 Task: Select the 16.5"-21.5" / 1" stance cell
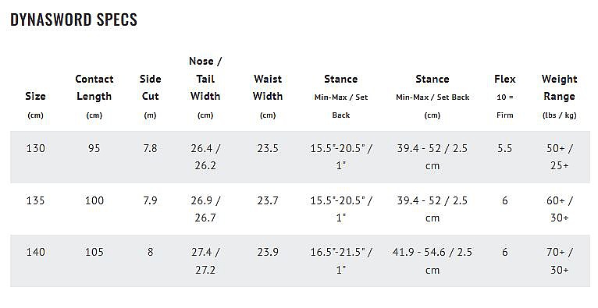[341, 260]
